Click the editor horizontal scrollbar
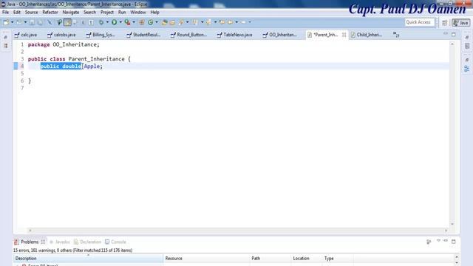The image size is (473, 266). click(x=238, y=231)
